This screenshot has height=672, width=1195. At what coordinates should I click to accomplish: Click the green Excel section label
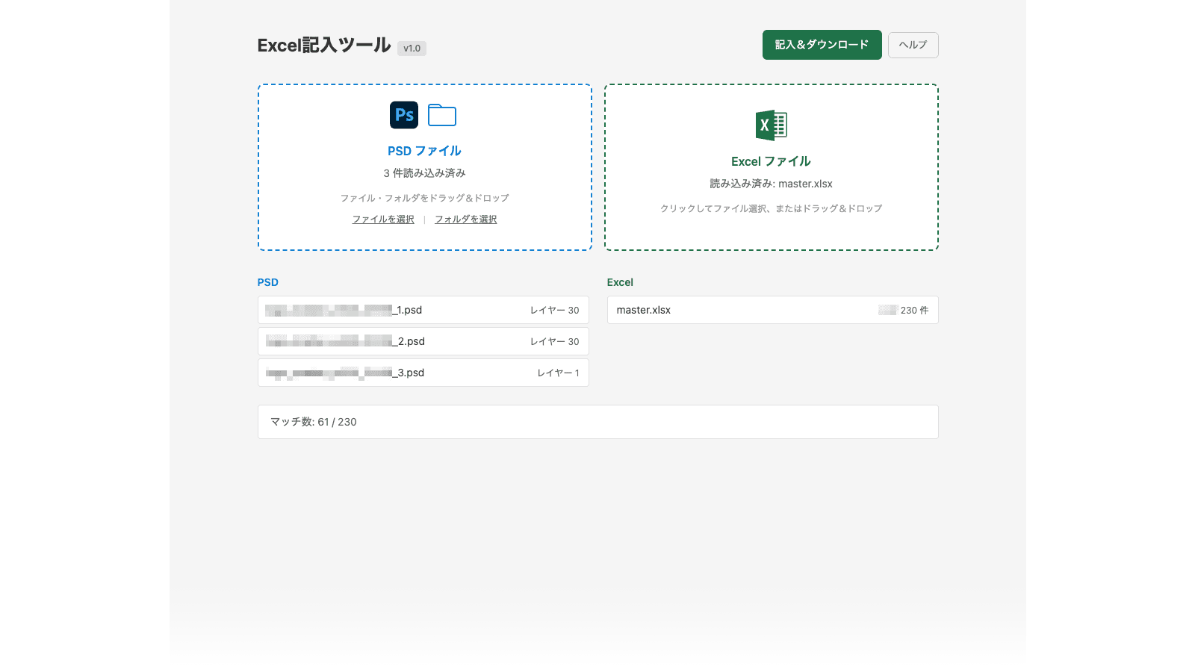620,282
